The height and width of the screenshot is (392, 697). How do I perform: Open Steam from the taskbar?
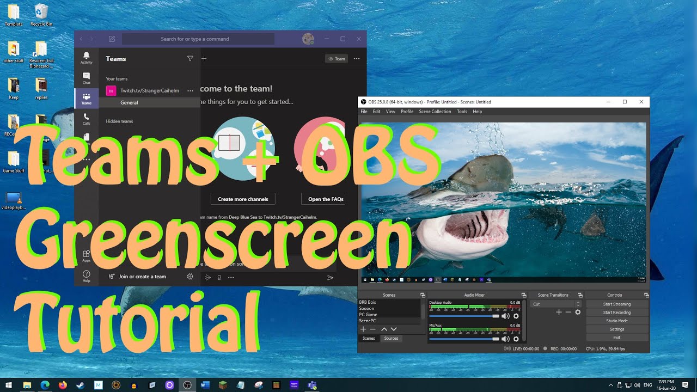(80, 385)
